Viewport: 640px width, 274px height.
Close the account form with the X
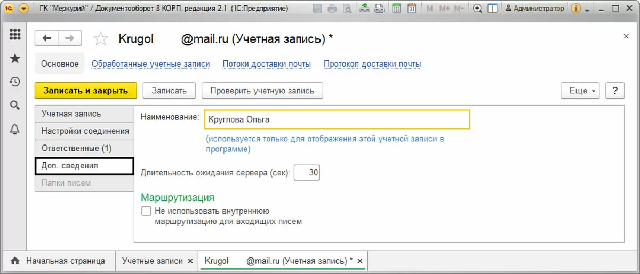pyautogui.click(x=626, y=36)
